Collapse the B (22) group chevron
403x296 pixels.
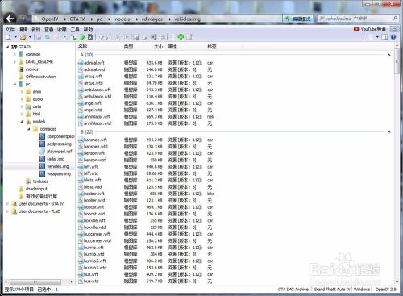[x=388, y=132]
